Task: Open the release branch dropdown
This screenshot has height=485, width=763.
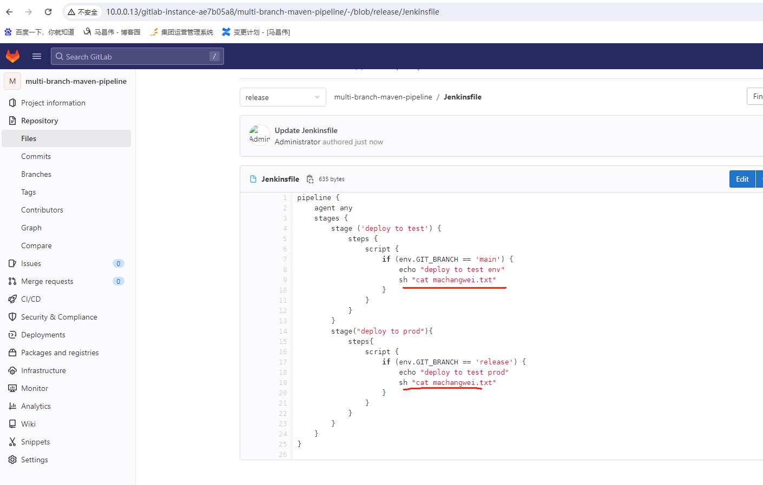Action: tap(282, 97)
